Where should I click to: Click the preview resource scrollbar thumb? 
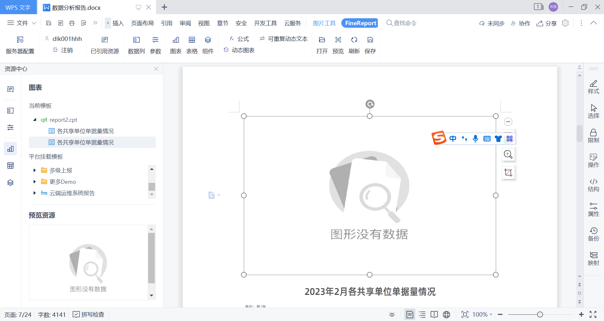point(151,258)
